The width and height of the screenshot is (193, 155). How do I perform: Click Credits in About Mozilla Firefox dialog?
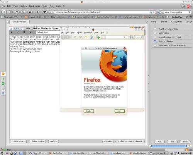click(88, 111)
